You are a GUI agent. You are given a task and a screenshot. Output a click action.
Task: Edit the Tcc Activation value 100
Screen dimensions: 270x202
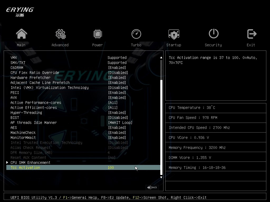111,168
